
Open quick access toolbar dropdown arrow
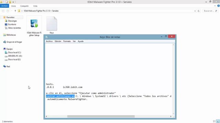click(x=13, y=2)
